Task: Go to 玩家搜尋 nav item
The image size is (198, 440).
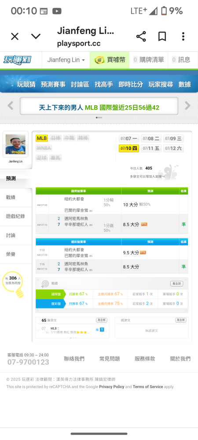Action: coord(161,84)
